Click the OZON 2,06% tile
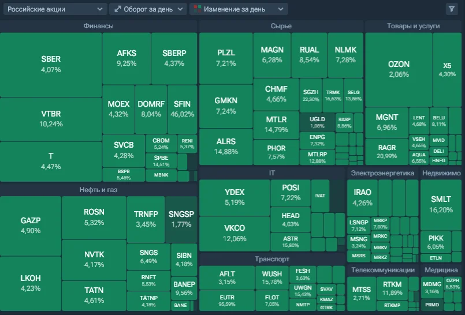465x315 pixels. coord(399,70)
